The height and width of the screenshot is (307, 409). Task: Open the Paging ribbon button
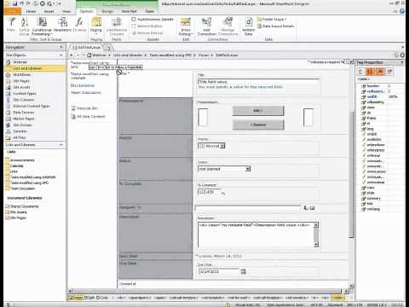coord(96,26)
